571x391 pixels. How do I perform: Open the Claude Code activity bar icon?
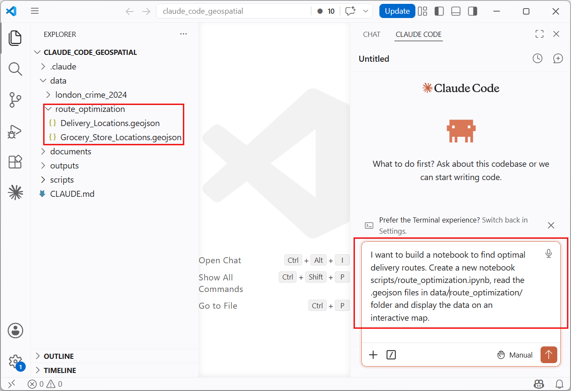(15, 192)
